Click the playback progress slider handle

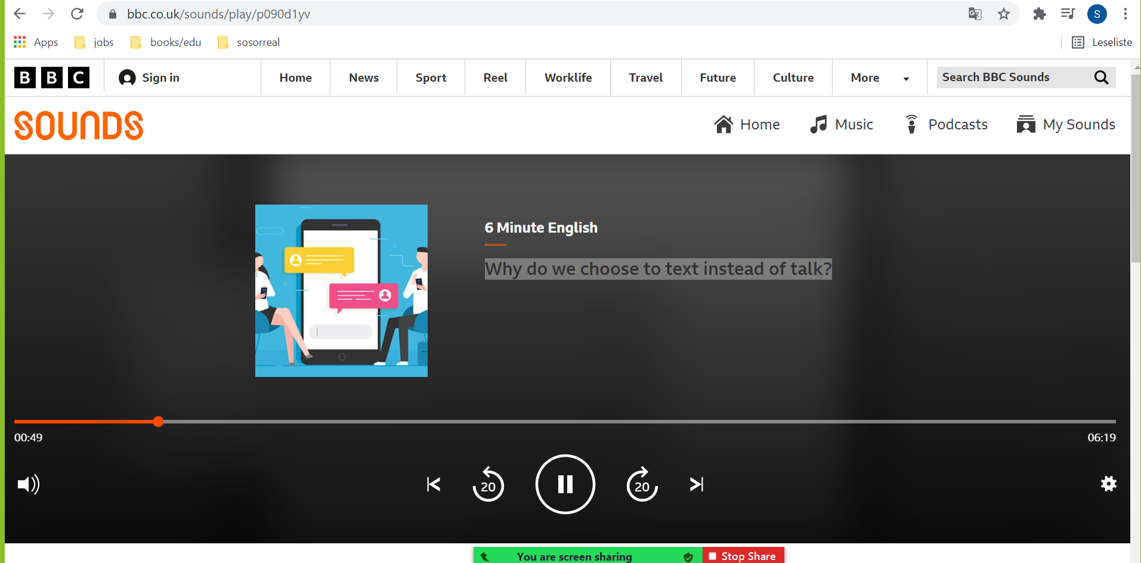[158, 422]
